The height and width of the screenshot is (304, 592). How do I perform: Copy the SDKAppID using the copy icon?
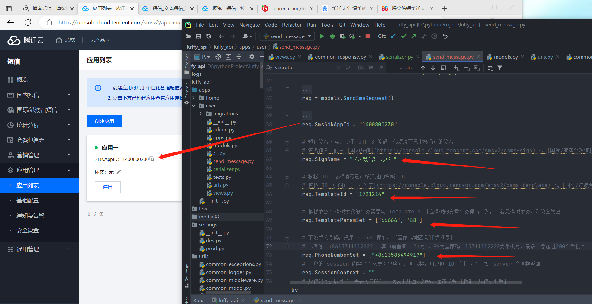(152, 159)
